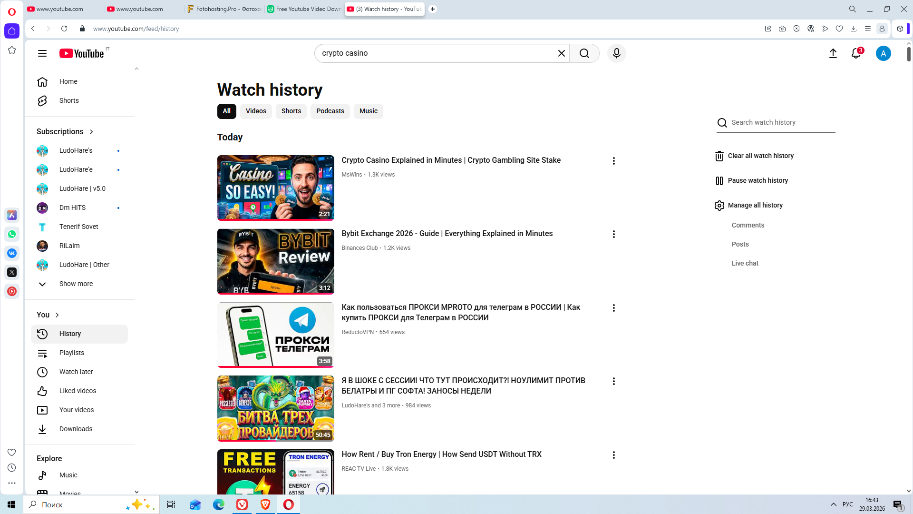Click the voice search microphone icon
This screenshot has width=913, height=514.
(616, 53)
